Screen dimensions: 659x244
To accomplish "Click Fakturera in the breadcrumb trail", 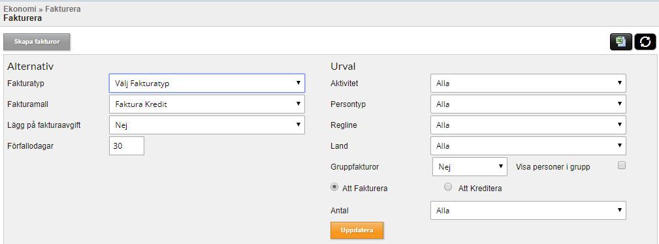I will click(63, 8).
